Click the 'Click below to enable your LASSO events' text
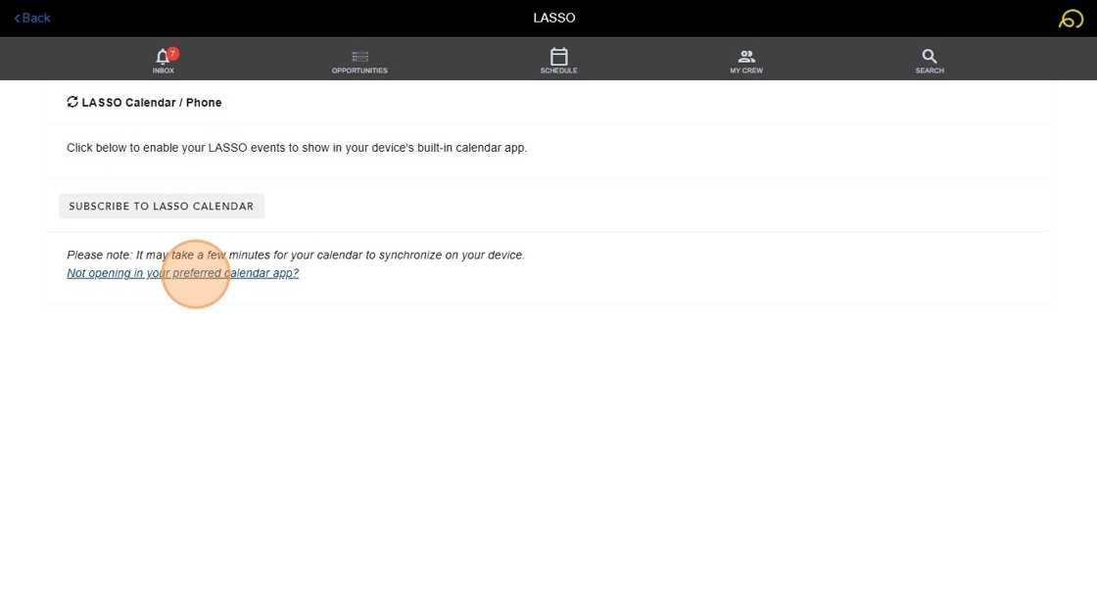 point(297,148)
